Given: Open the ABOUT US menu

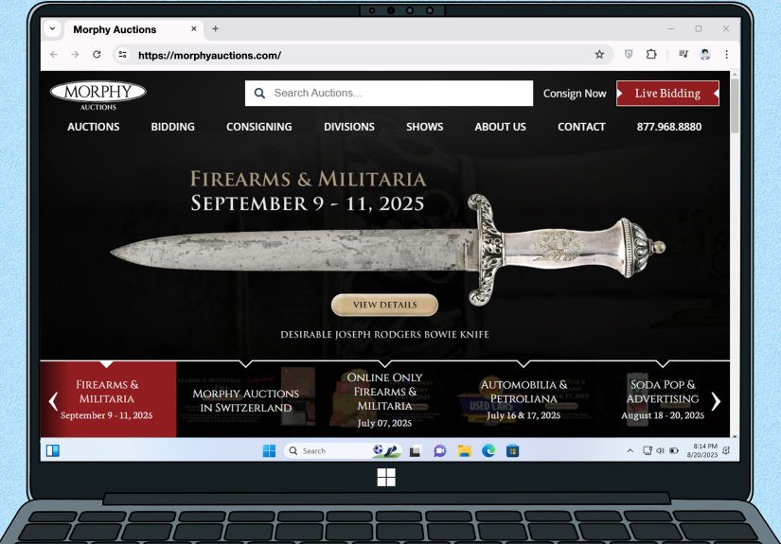Looking at the screenshot, I should pyautogui.click(x=500, y=127).
